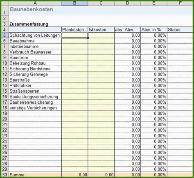The height and width of the screenshot is (178, 194).
Task: Select the abs. Abw. header cell
Action: 127,30
